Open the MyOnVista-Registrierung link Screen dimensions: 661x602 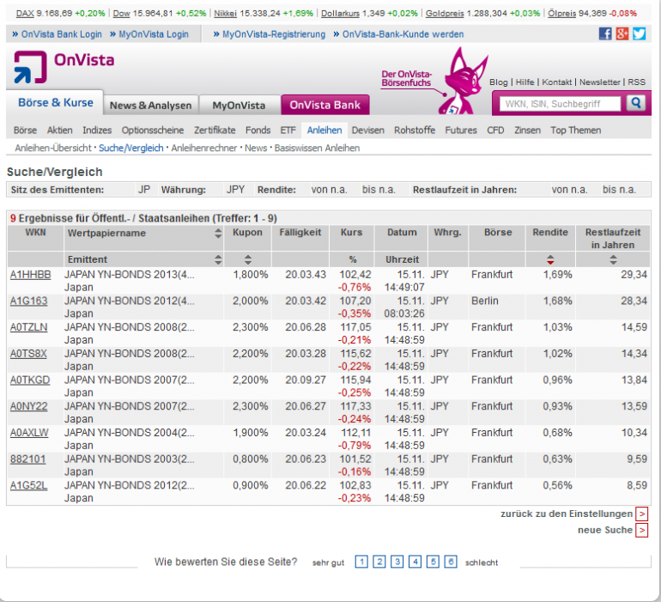point(274,34)
